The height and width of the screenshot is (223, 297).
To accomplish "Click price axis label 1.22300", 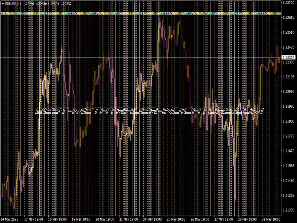I will (x=288, y=62).
